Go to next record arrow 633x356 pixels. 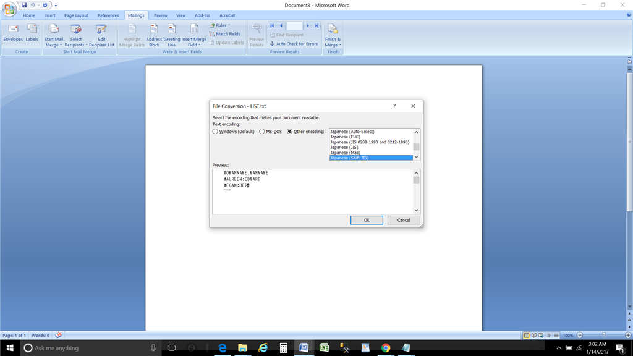coord(308,25)
